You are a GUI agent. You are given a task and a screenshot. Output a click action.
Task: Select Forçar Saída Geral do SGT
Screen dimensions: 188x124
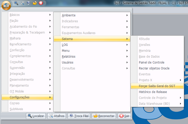tap(157, 86)
